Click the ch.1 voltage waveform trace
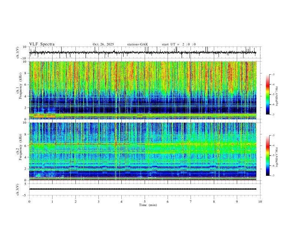This screenshot has width=293, height=226. click(x=142, y=52)
